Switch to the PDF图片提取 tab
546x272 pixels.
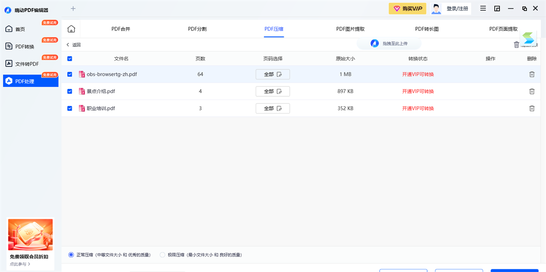[x=350, y=29]
